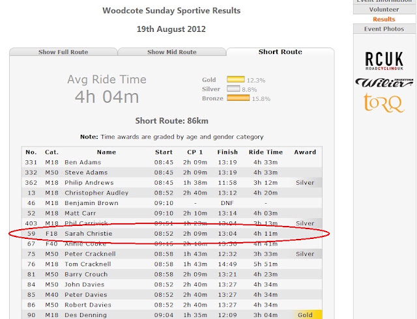417x319 pixels.
Task: Click the Bronze percentage bar
Action: [238, 98]
